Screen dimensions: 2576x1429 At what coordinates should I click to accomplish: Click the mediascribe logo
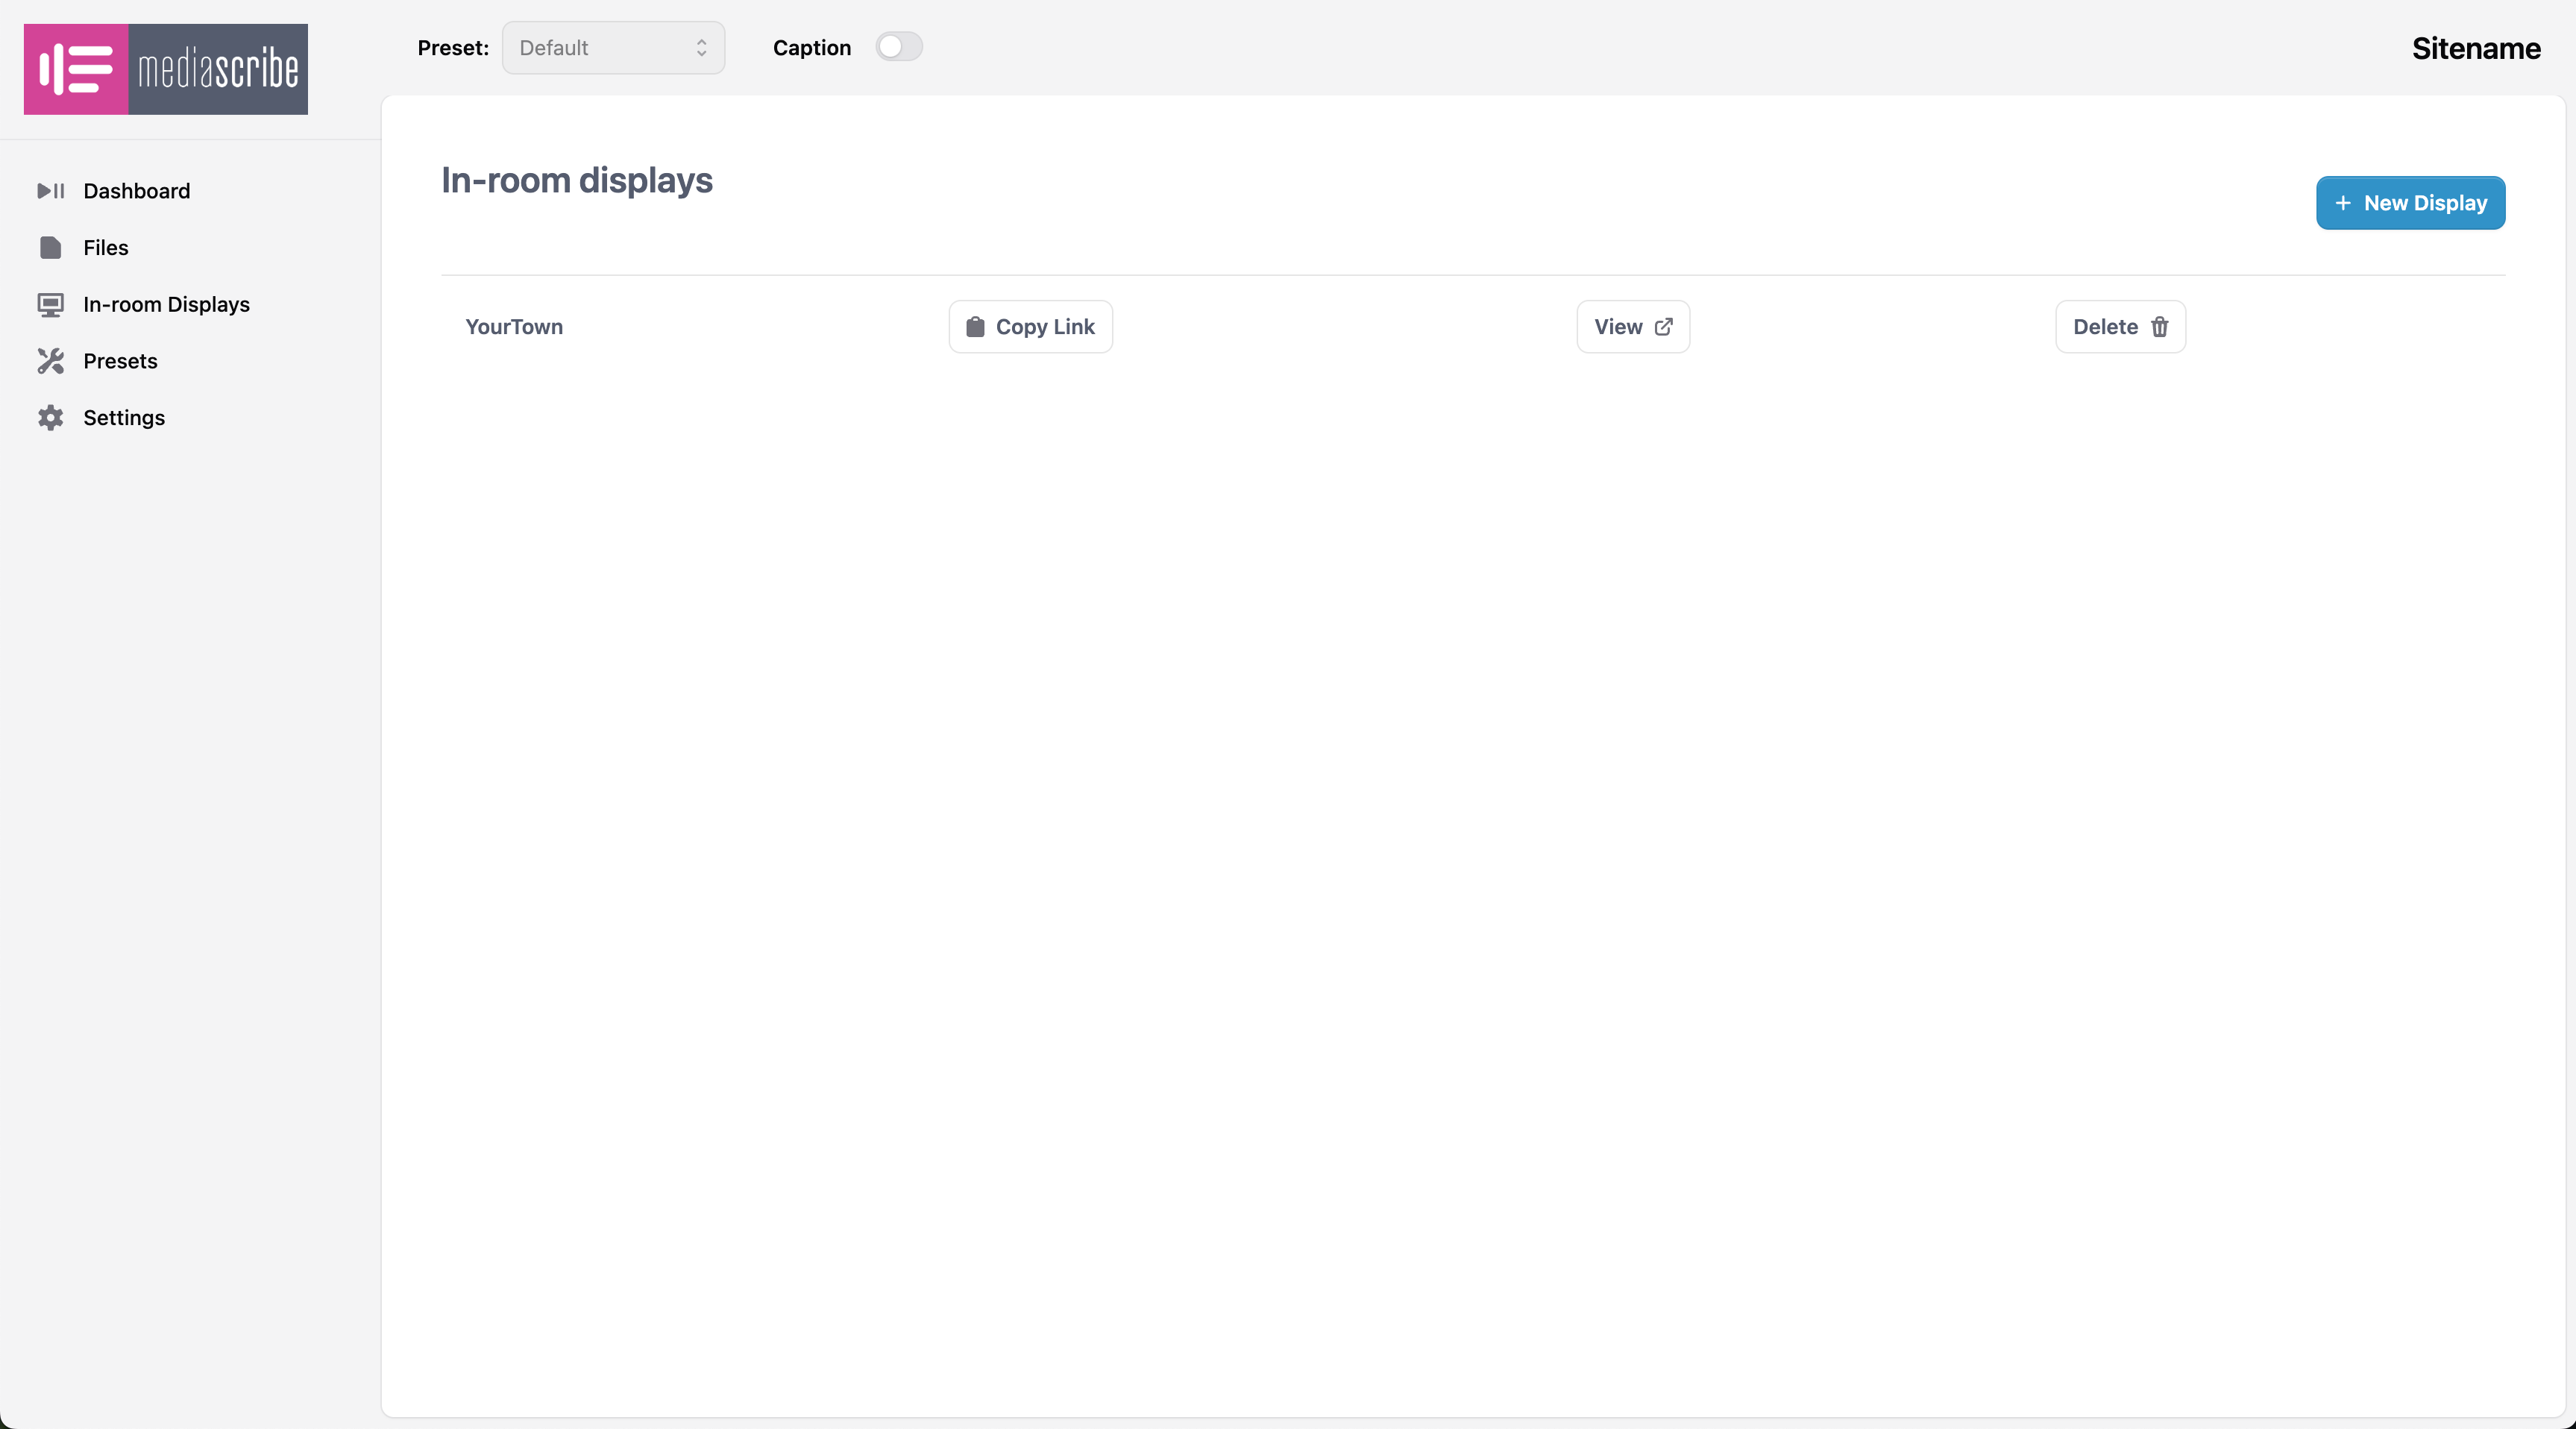[166, 69]
